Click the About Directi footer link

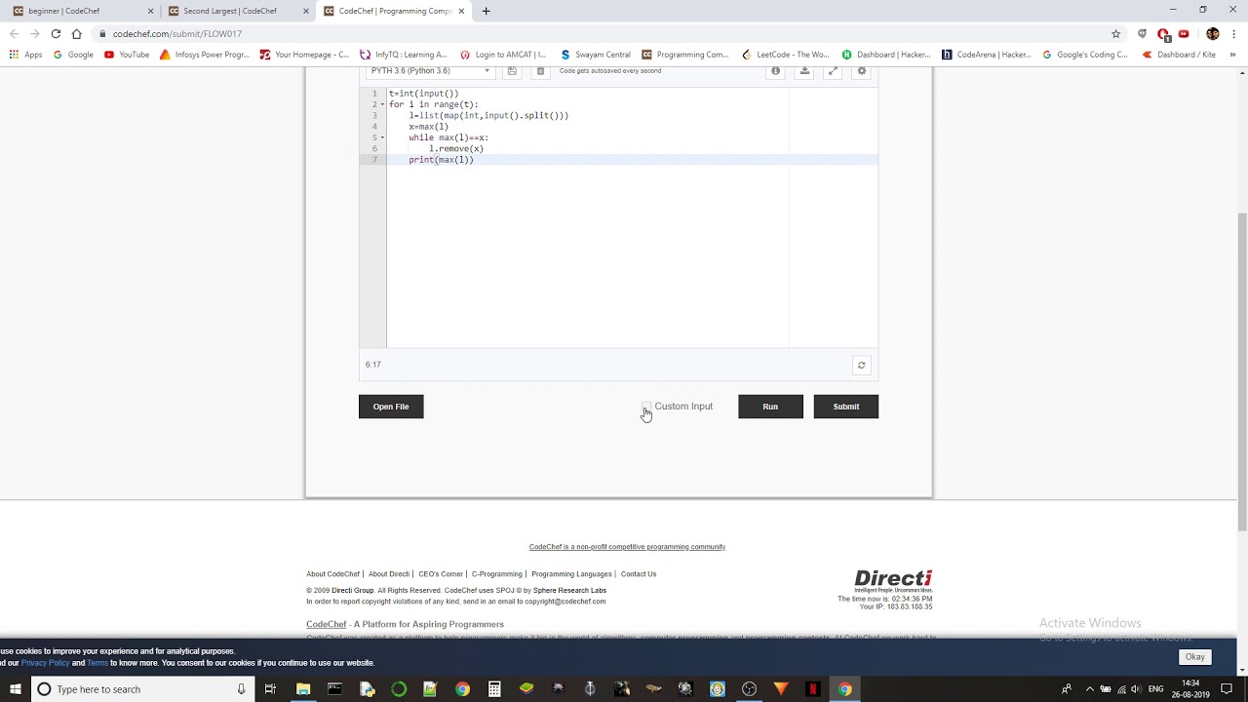click(x=388, y=574)
